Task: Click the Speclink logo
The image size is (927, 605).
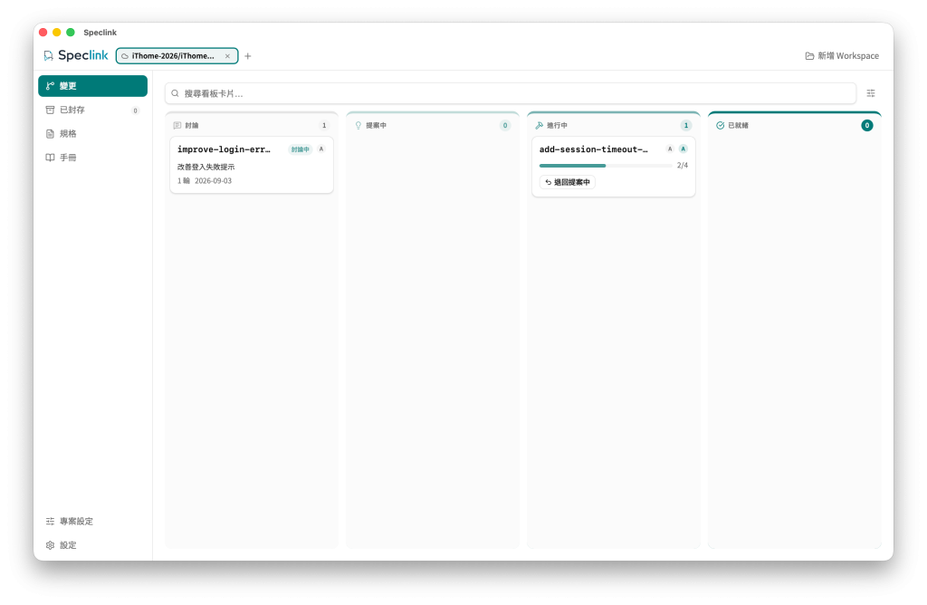Action: (x=76, y=55)
